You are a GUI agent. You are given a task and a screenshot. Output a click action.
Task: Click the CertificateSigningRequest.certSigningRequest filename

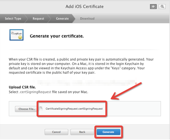74,109
